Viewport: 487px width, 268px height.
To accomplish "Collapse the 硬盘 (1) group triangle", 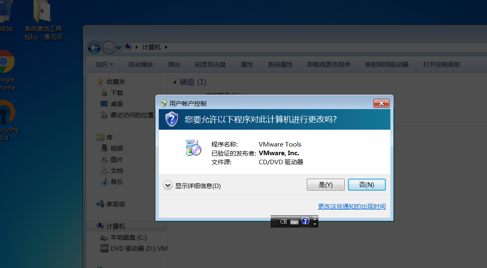I will [x=174, y=82].
